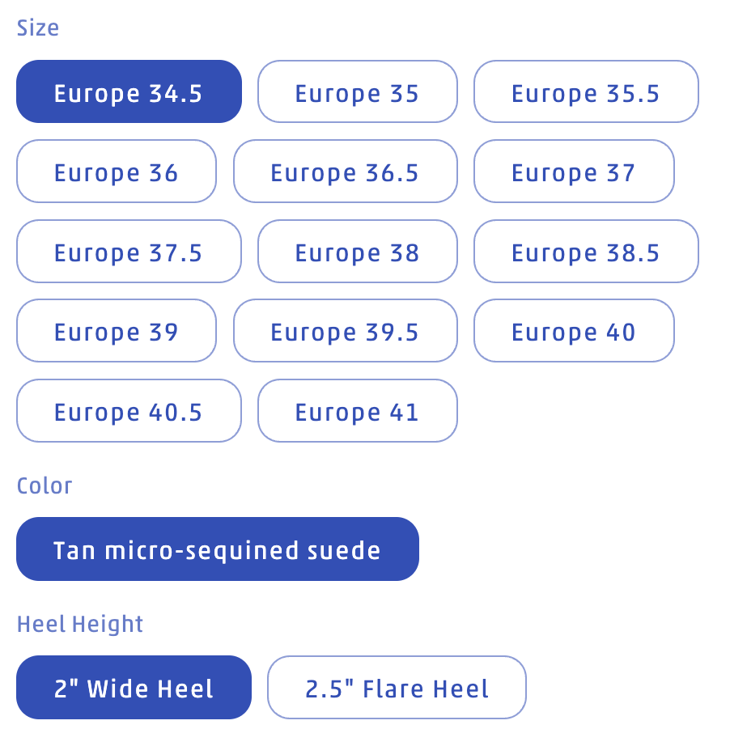Screen dimensions: 730x746
Task: Select size Europe 40.5
Action: 129,411
